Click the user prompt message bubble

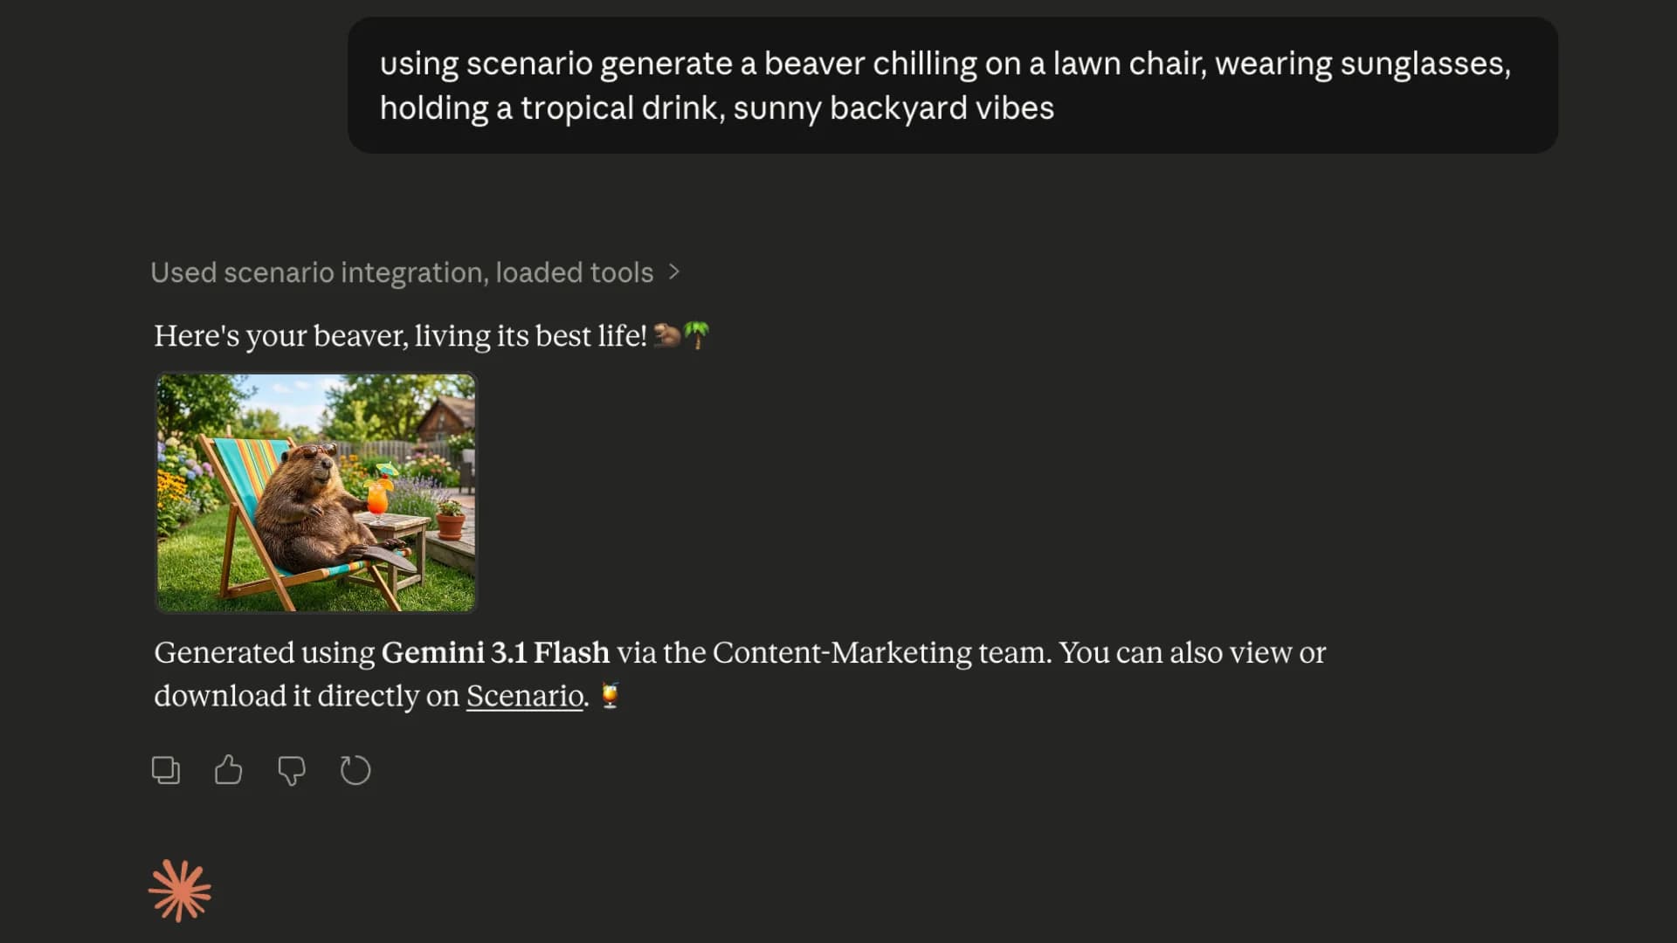[952, 86]
